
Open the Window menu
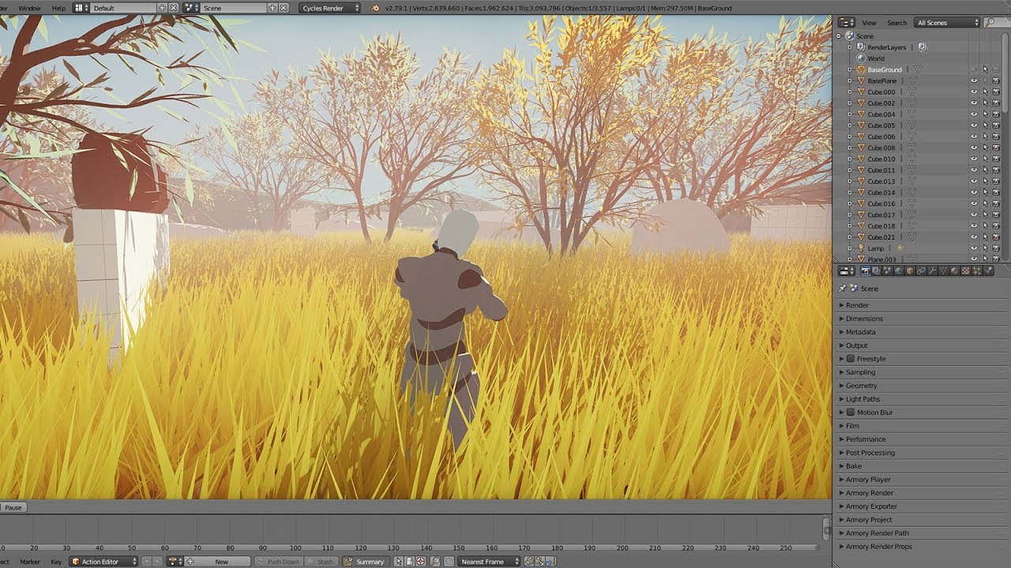coord(29,8)
